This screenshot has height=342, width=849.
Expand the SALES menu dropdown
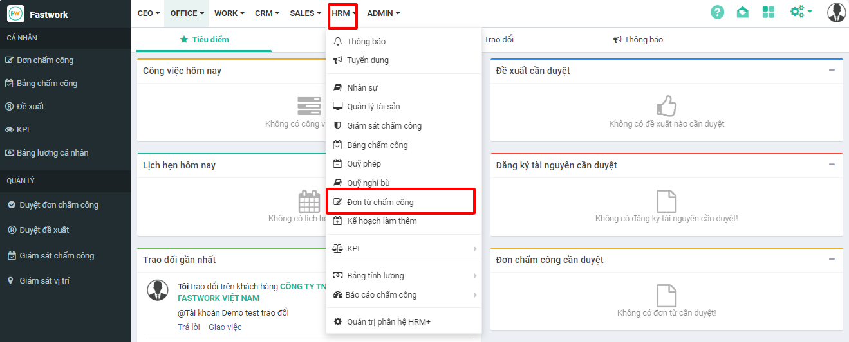[305, 14]
